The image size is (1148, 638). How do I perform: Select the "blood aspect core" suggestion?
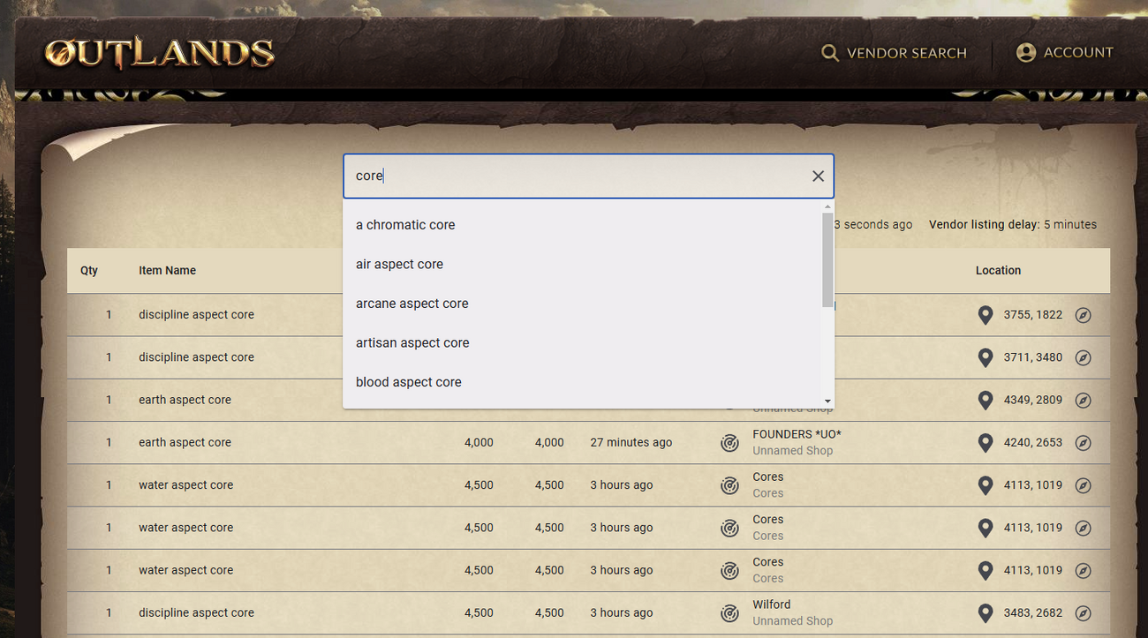tap(408, 381)
